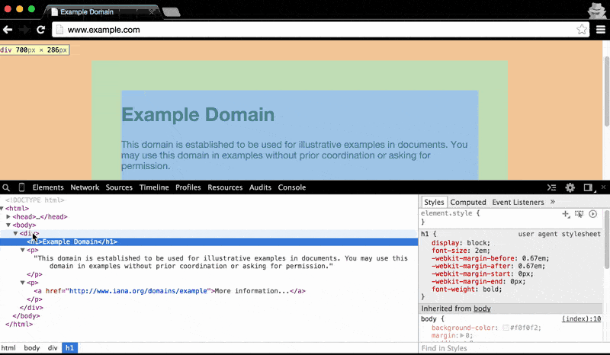
Task: Open the Chrome hamburger menu
Action: pos(601,30)
